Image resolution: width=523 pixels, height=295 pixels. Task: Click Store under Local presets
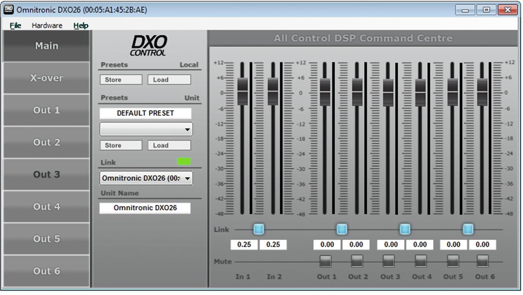[121, 79]
